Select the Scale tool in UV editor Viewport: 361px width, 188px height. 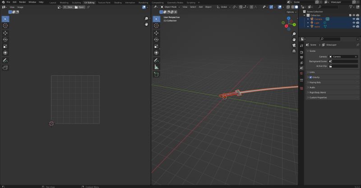[x=5, y=46]
